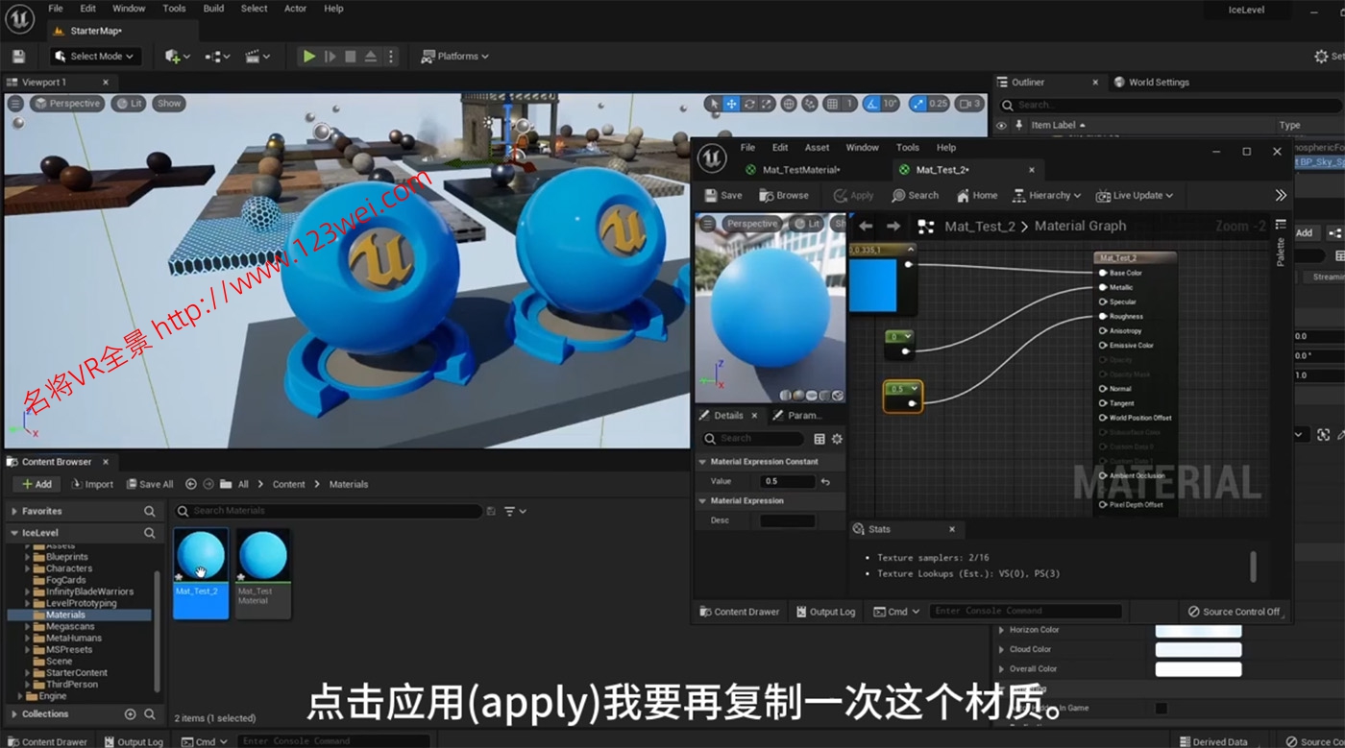Image resolution: width=1345 pixels, height=748 pixels.
Task: Open the Select Mode dropdown
Action: point(95,56)
